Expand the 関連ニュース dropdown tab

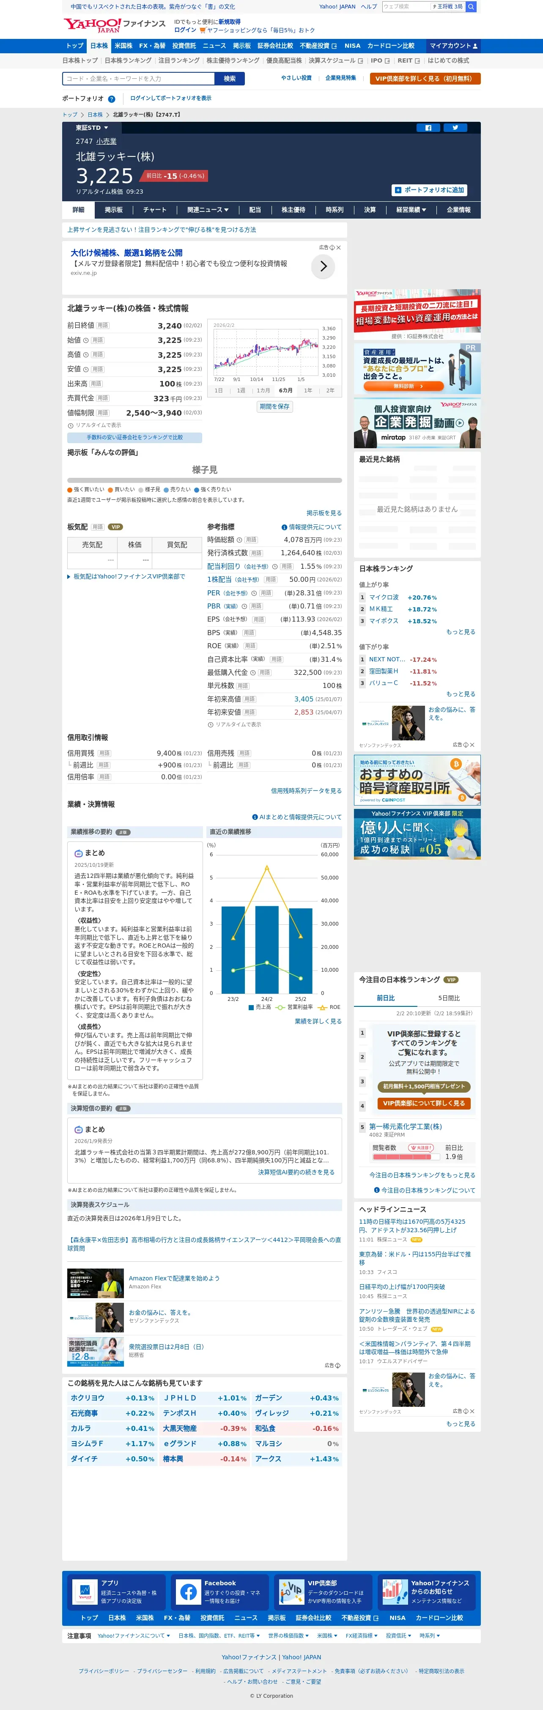[208, 210]
